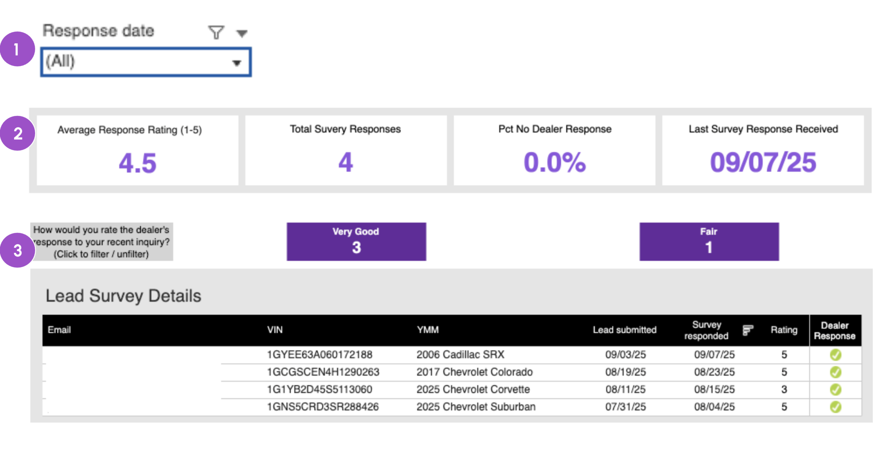This screenshot has width=880, height=476.
Task: Click the green check for Cadillac SRX row
Action: (x=835, y=355)
